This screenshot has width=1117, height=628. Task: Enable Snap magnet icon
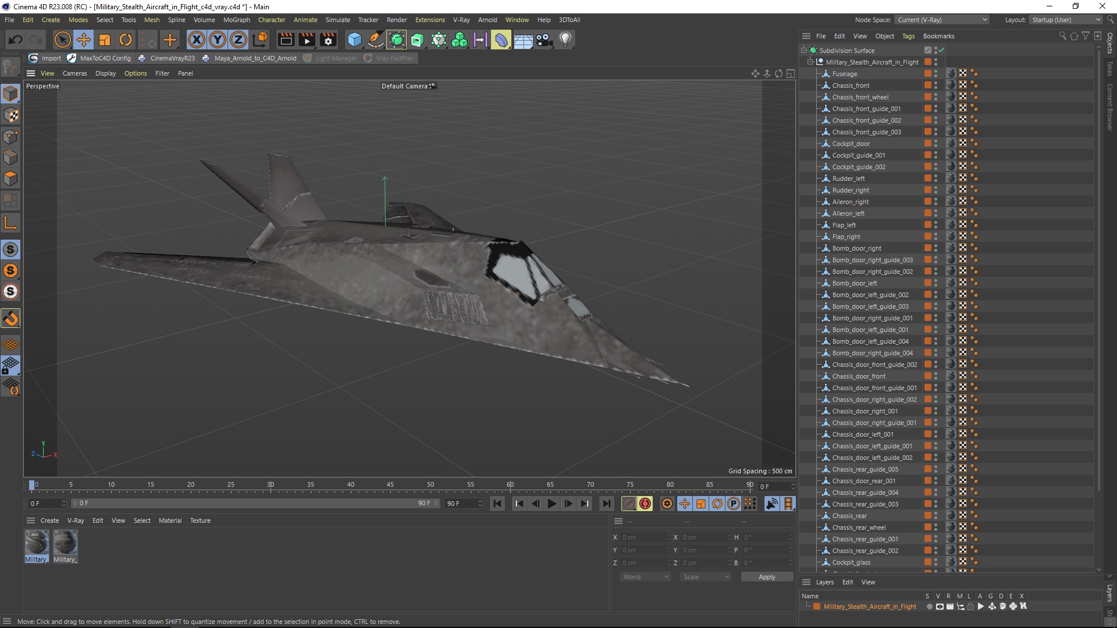tap(10, 318)
